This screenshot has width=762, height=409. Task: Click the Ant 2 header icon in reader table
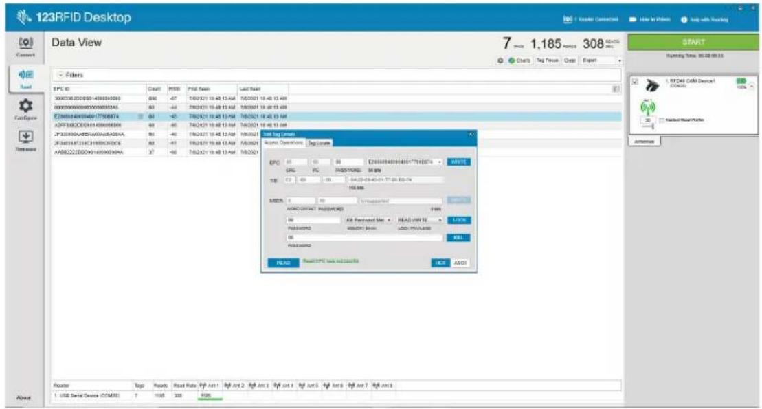click(x=227, y=386)
